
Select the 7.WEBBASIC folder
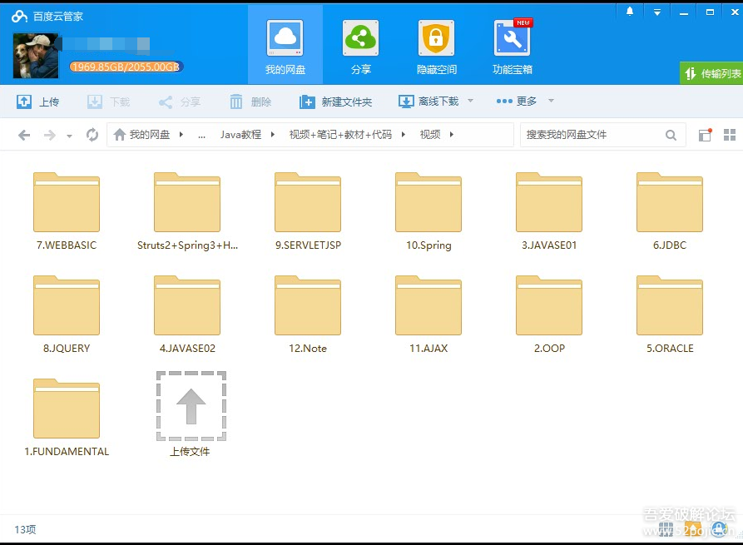(67, 211)
